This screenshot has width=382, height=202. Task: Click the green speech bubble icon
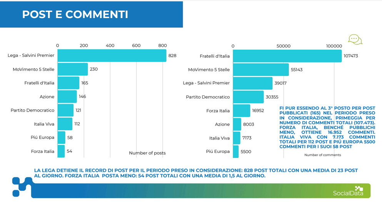(355, 39)
